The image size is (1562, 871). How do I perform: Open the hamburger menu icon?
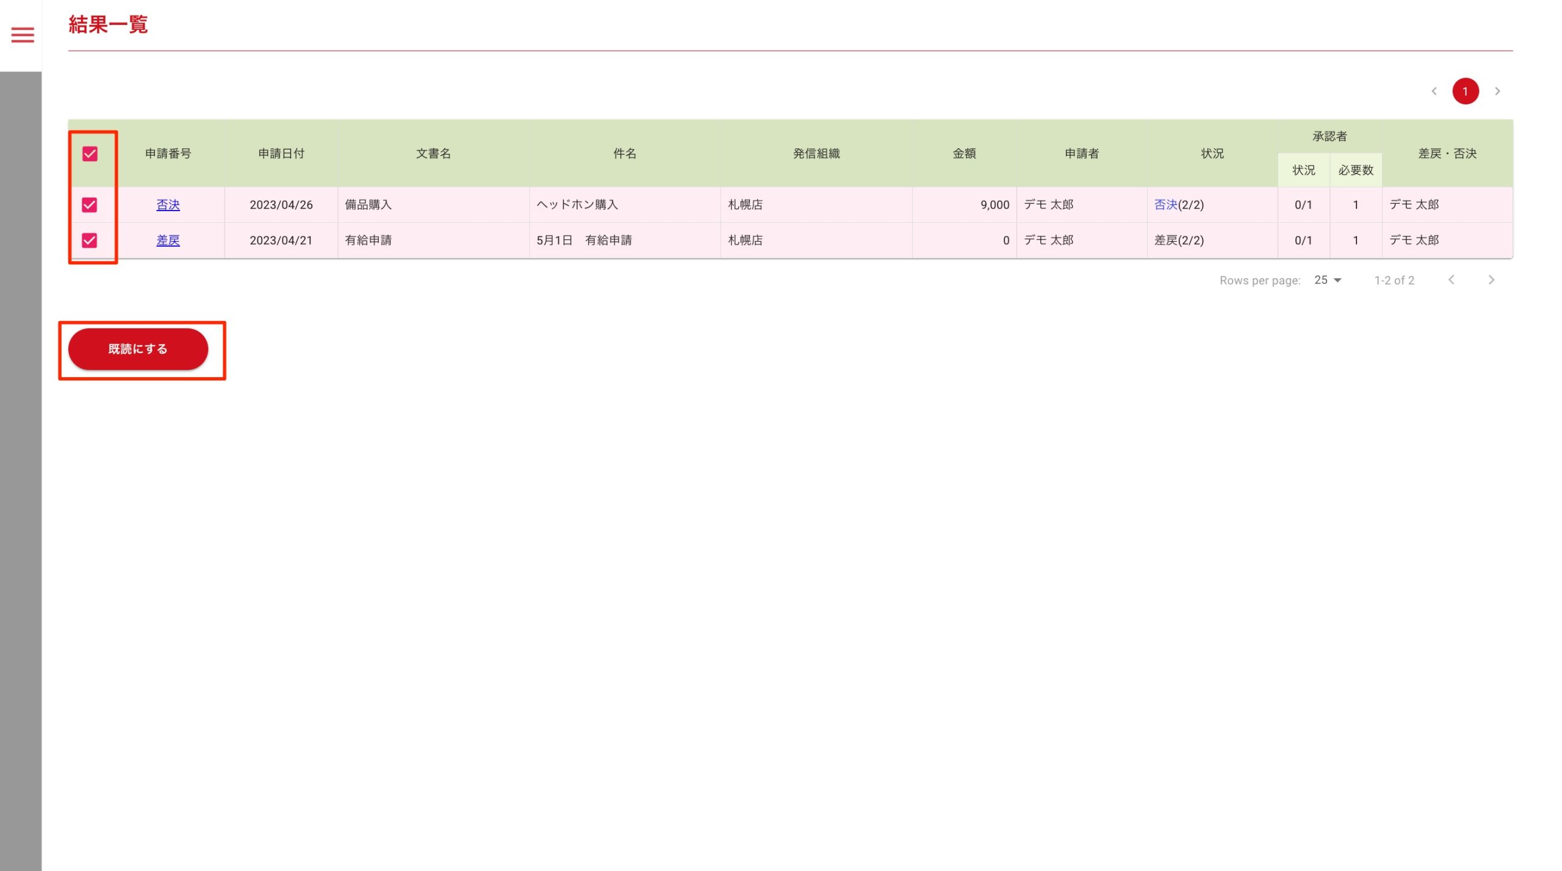click(x=23, y=35)
